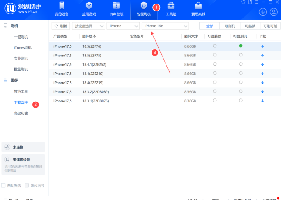The height and width of the screenshot is (200, 283).
Task: Click the list icon beside 更多
Action: click(6, 80)
